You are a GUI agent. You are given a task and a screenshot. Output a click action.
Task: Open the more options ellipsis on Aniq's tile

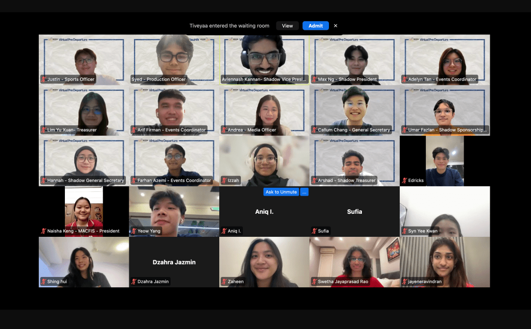304,192
